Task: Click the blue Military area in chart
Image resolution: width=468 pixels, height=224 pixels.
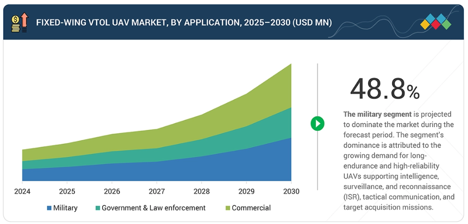Action: tap(201, 170)
